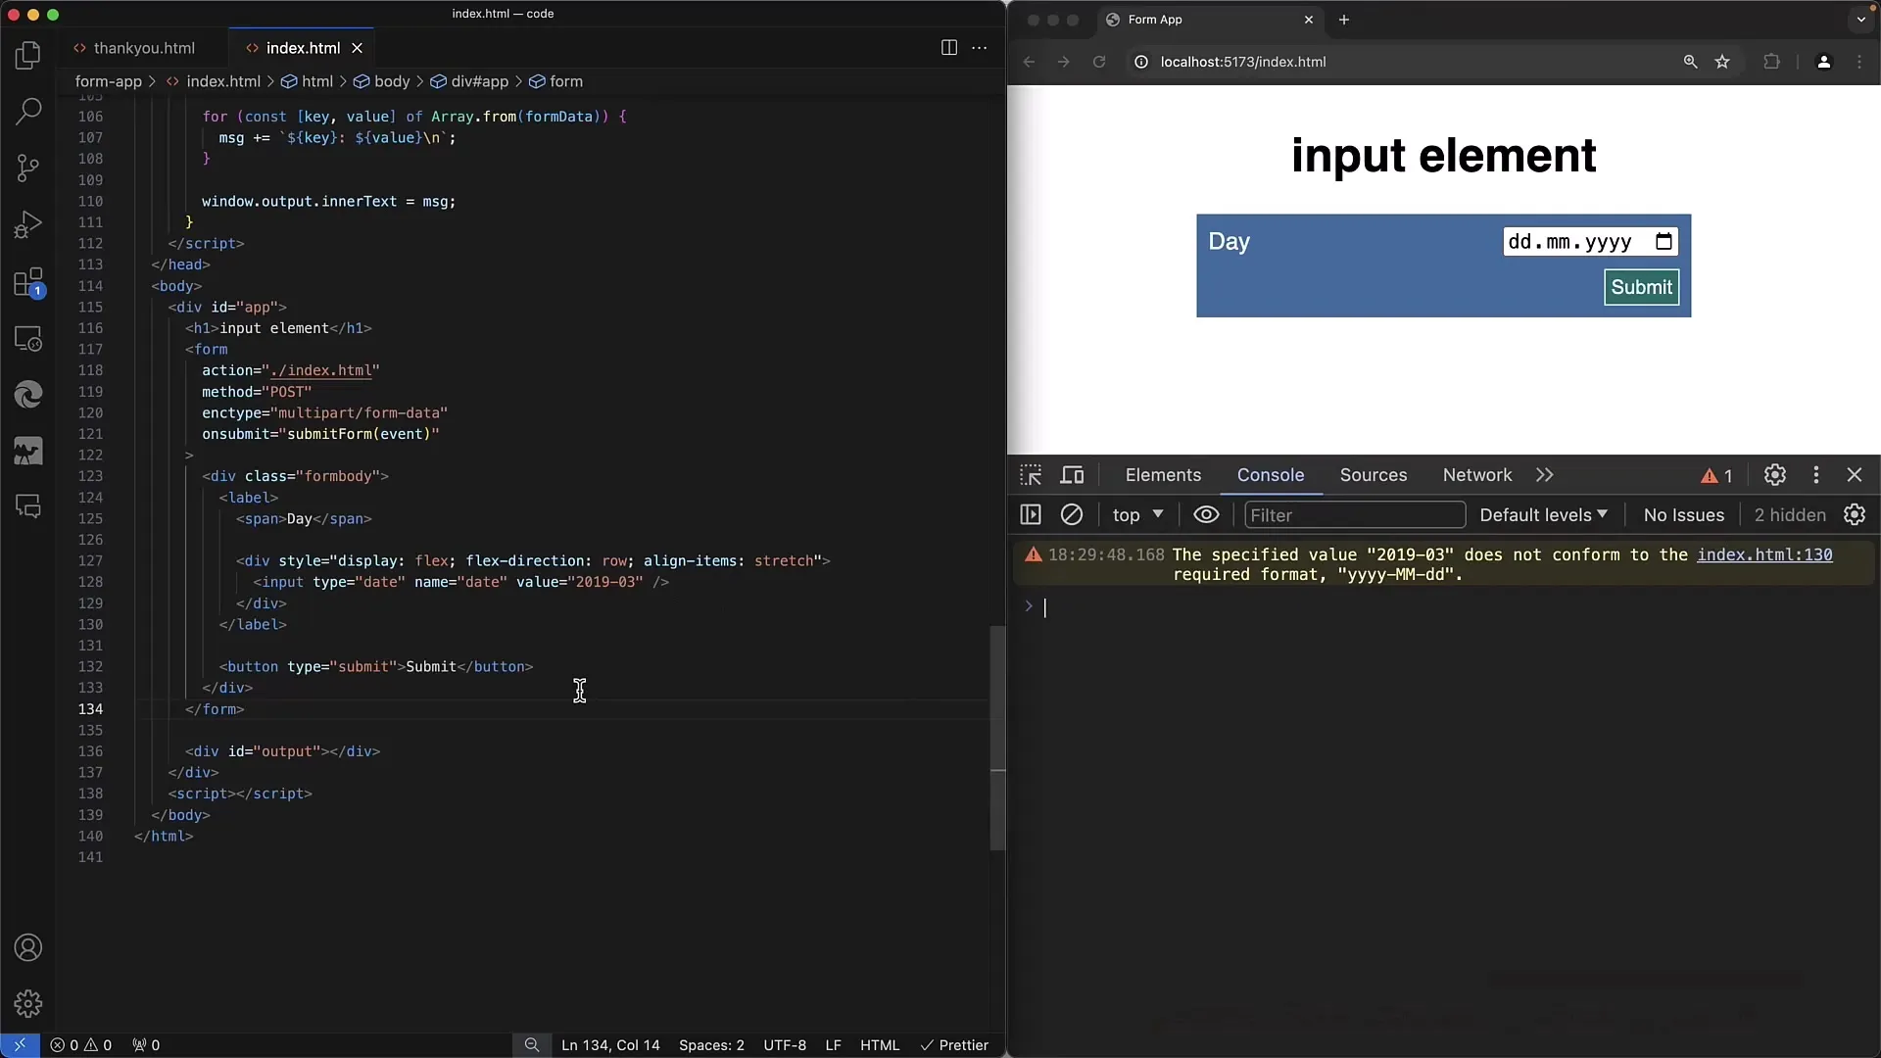
Task: Expand the more DevTools options chevron
Action: point(1544,474)
